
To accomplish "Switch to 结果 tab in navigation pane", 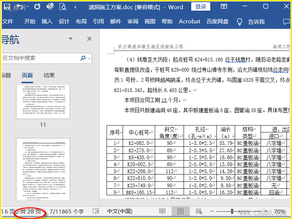I will (49, 76).
